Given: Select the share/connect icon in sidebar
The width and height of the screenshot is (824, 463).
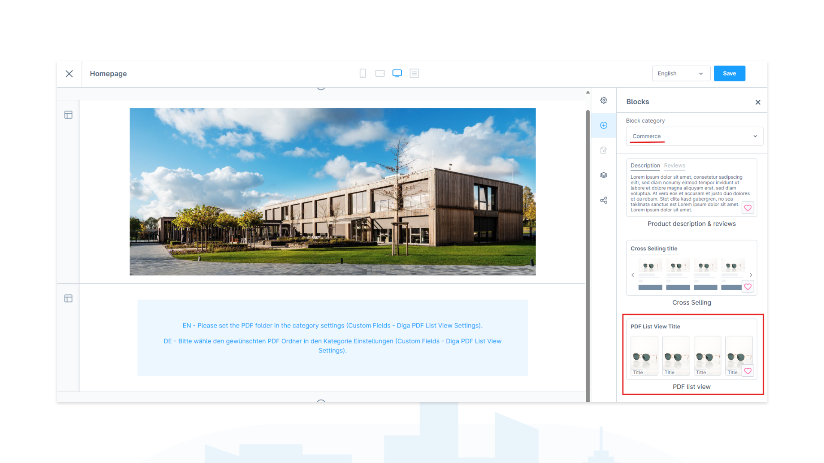Looking at the screenshot, I should [603, 200].
